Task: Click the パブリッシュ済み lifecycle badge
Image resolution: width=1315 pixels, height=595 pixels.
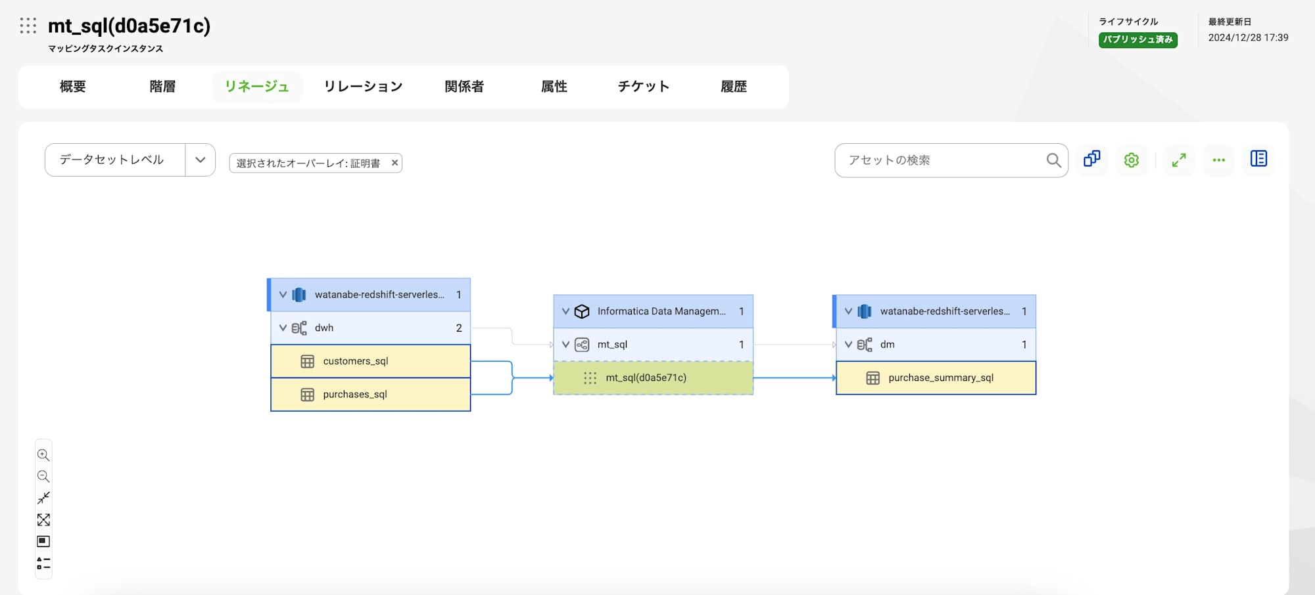Action: 1138,39
